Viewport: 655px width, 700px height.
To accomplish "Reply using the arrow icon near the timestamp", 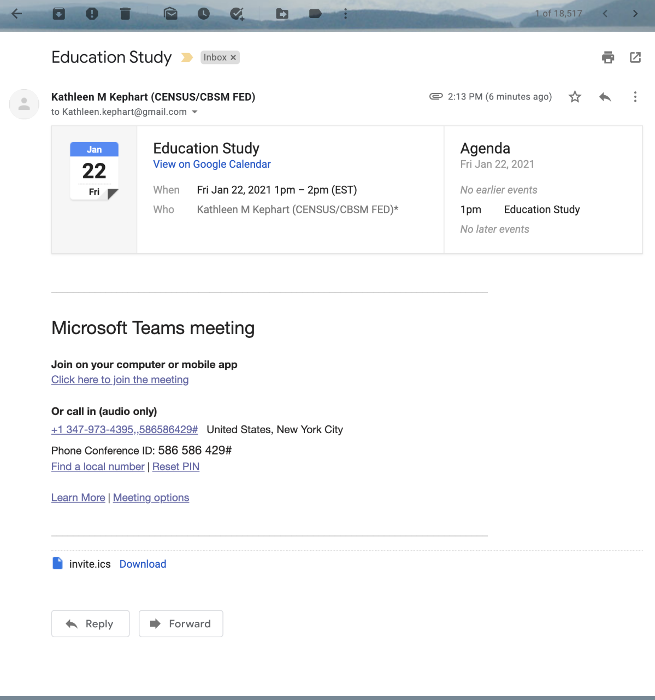I will pos(605,97).
